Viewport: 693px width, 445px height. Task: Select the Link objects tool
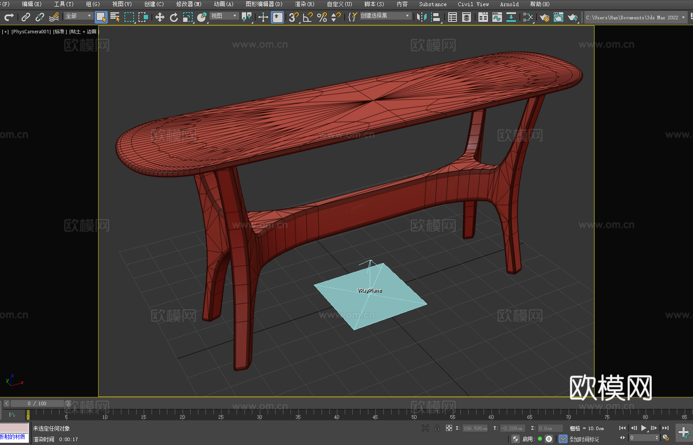pyautogui.click(x=26, y=17)
